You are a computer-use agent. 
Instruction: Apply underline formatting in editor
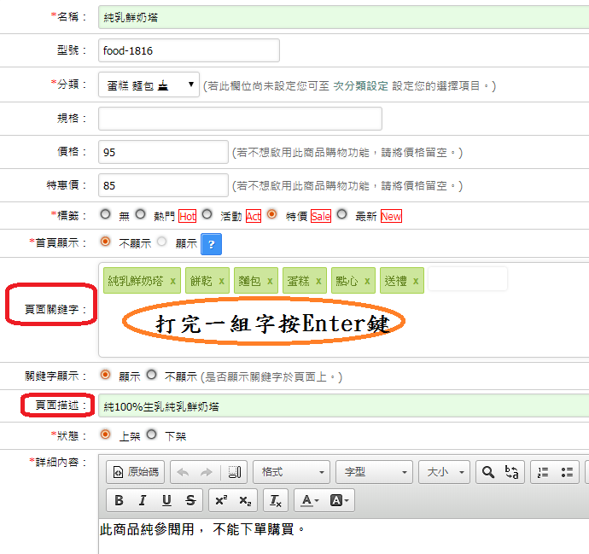click(x=166, y=500)
